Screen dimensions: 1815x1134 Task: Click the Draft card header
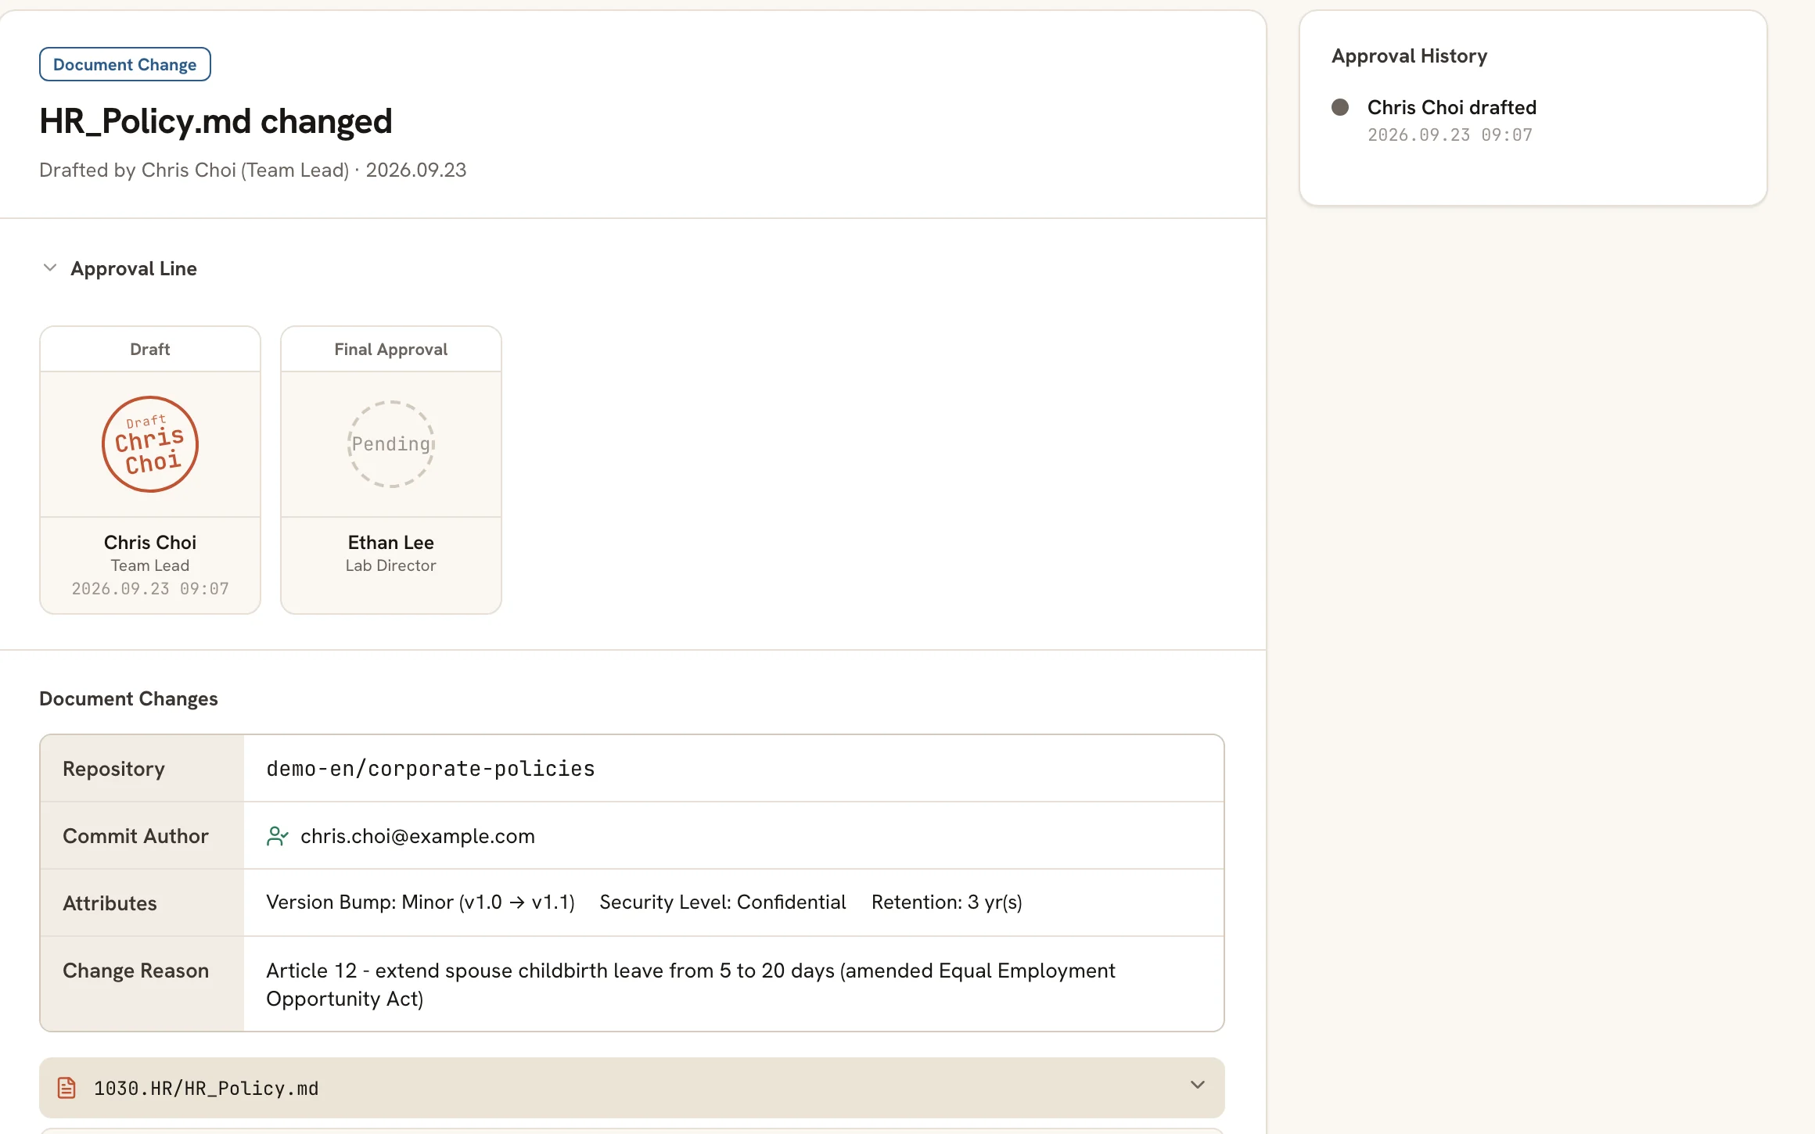click(150, 349)
